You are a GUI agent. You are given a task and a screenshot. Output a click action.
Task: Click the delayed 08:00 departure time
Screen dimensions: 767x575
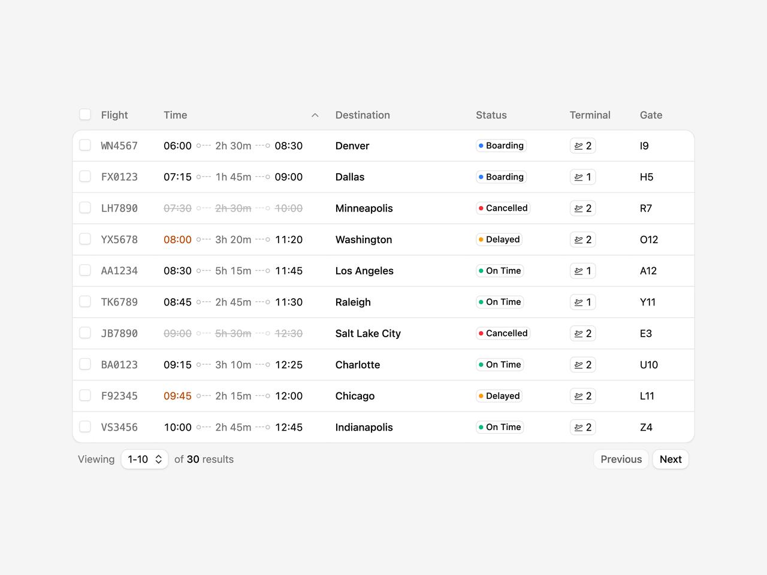(x=177, y=240)
